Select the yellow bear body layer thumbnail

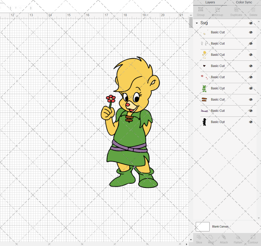[204, 55]
